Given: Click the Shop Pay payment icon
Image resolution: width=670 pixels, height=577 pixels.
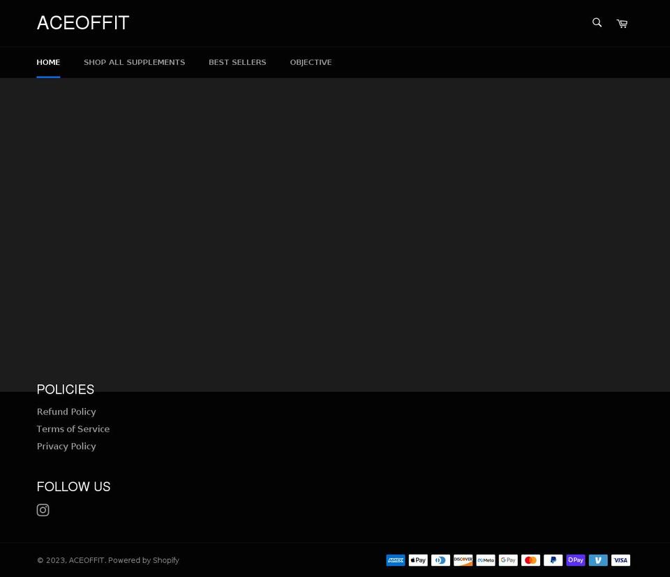Looking at the screenshot, I should [576, 560].
